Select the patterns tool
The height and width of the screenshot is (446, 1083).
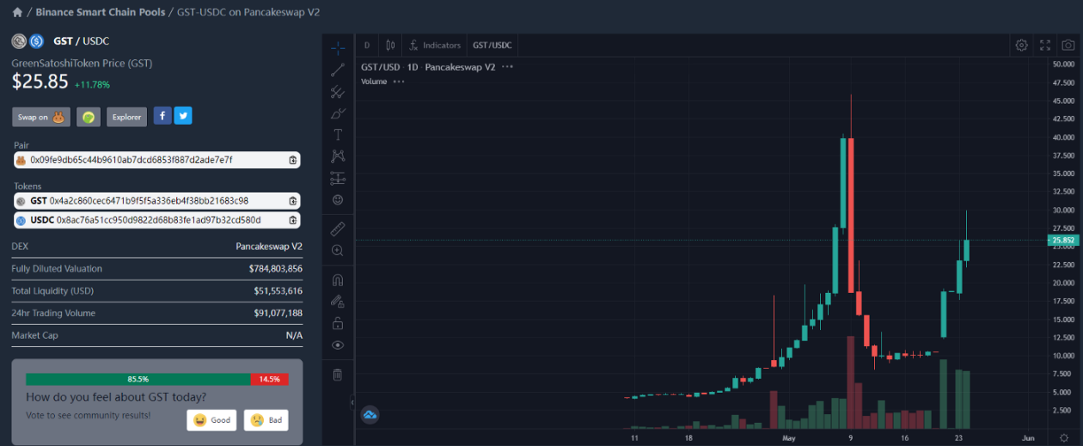tap(338, 156)
